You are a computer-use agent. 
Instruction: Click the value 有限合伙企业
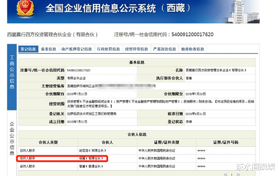76,78
